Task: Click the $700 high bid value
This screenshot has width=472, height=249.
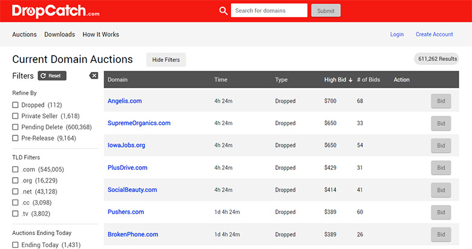Action: coord(330,101)
